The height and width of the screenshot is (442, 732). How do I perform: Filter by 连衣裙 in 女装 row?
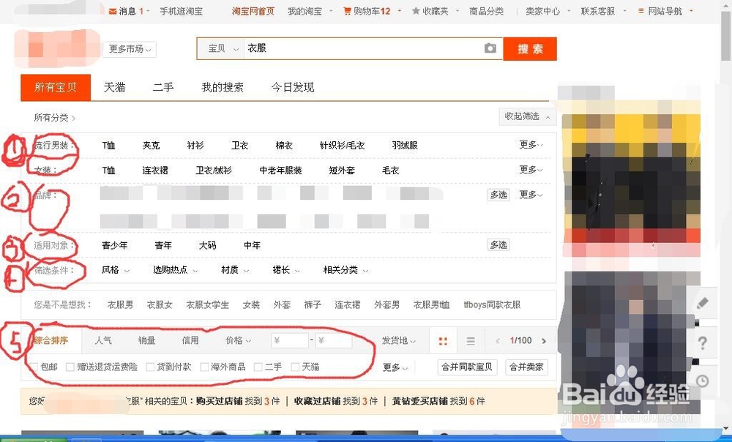(155, 171)
